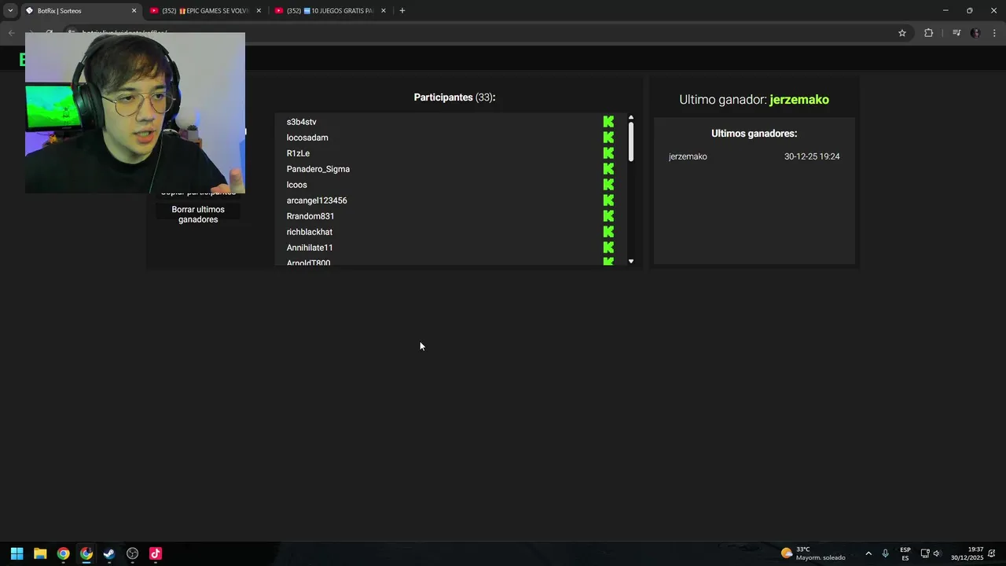Bookmark this page with the star icon
This screenshot has height=566, width=1006.
point(902,33)
